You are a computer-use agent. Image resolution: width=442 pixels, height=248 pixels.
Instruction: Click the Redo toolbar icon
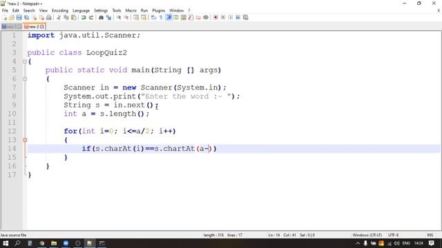91,17
